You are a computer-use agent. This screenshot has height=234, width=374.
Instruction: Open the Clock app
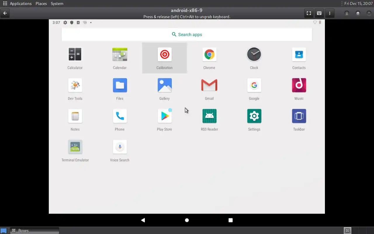click(x=254, y=58)
